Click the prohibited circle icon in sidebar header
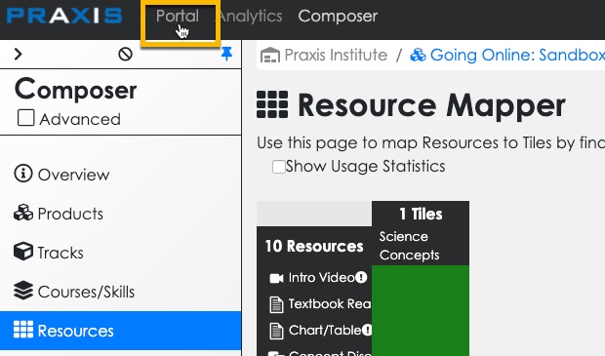 click(x=125, y=54)
